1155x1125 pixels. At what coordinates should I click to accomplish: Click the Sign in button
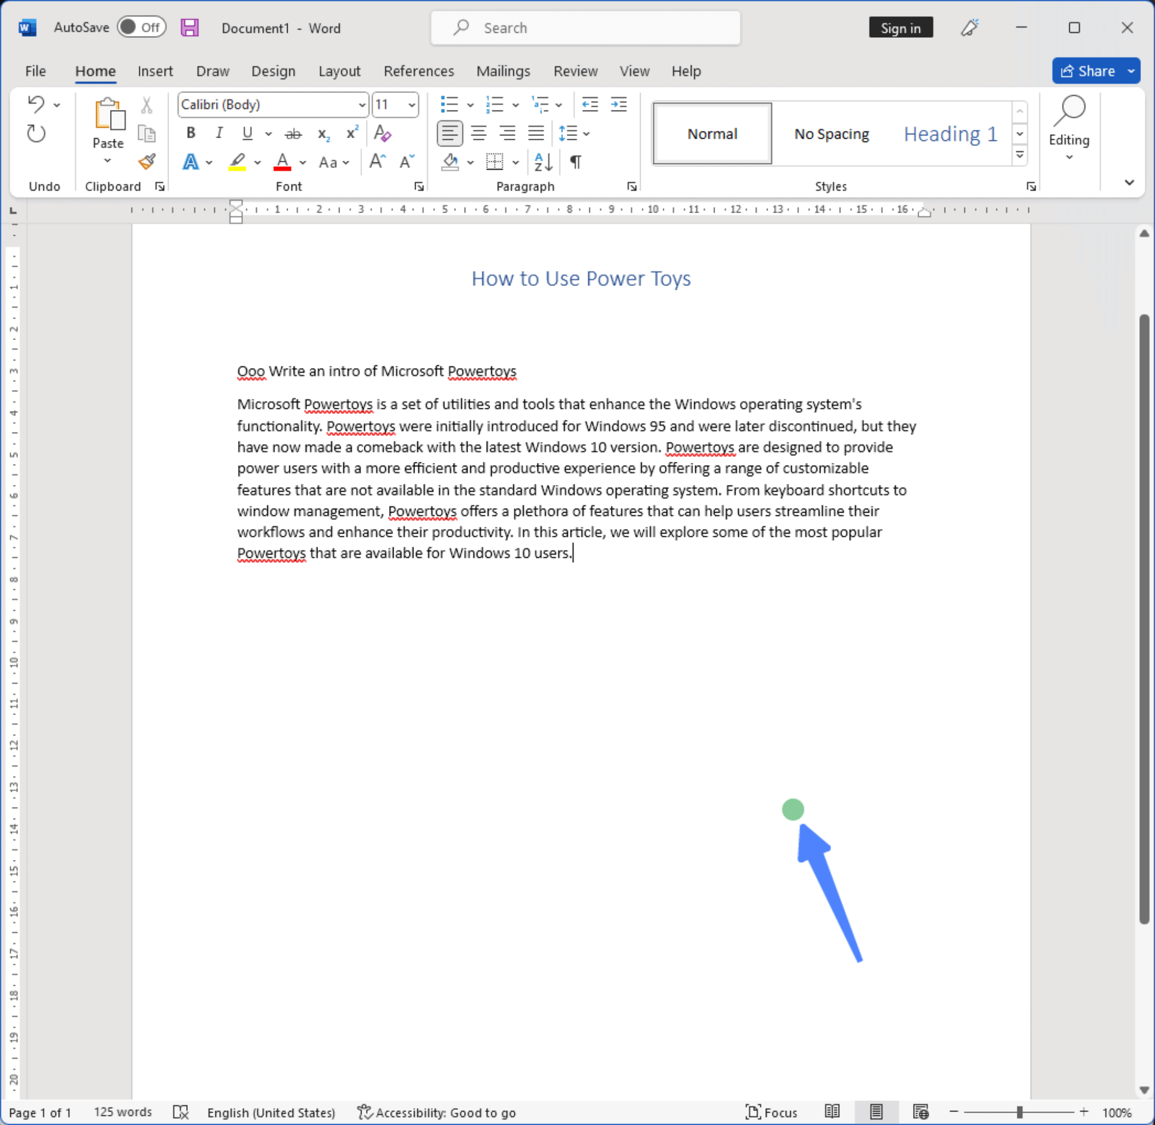[x=900, y=28]
